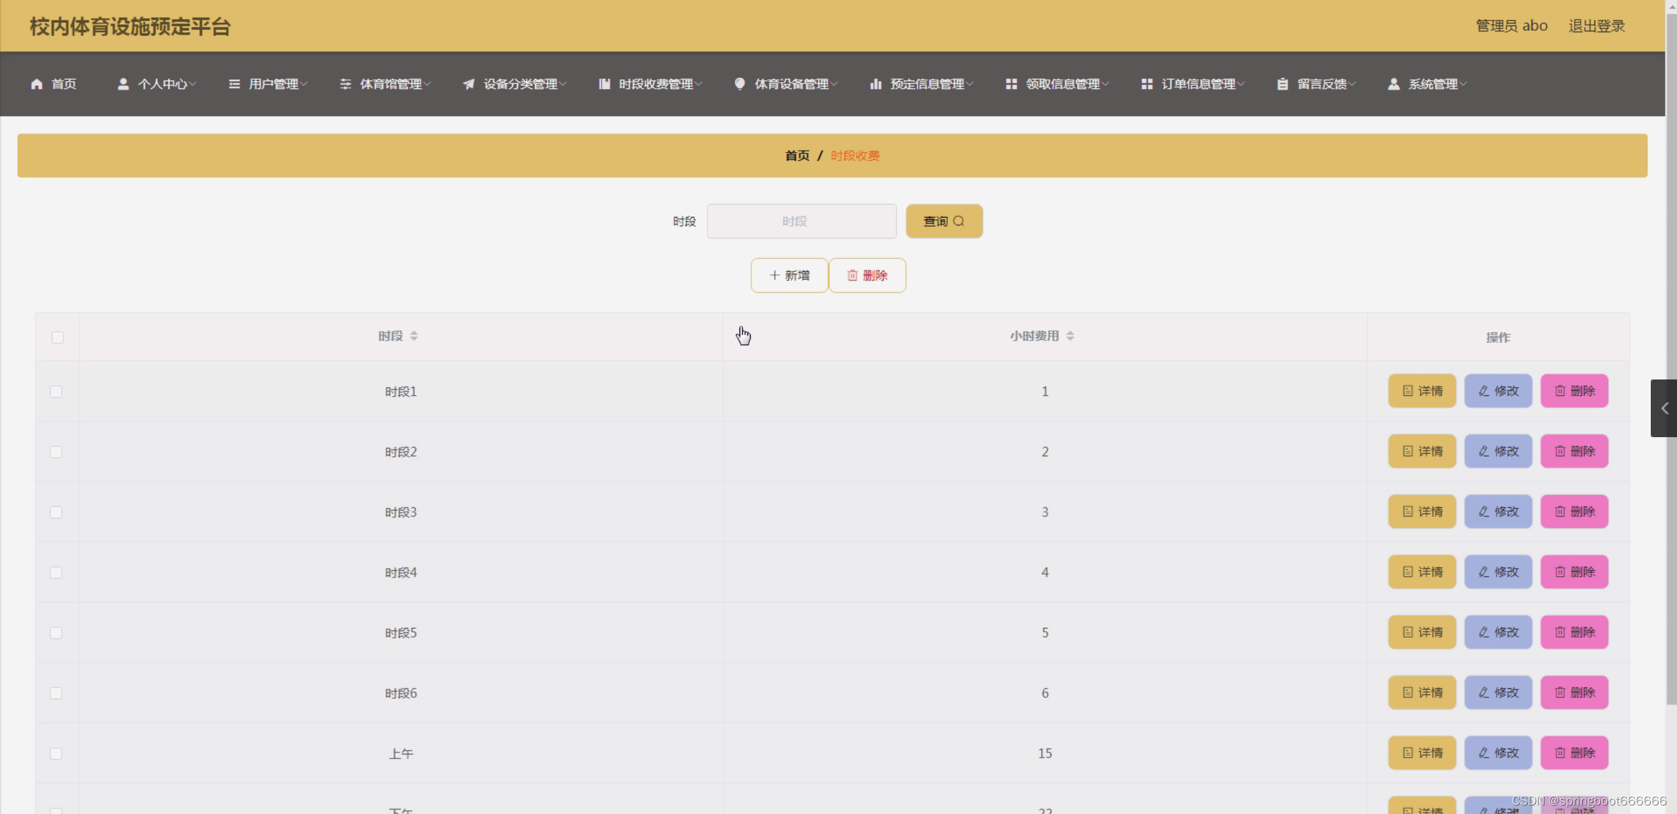Click the home icon in navigation bar
The height and width of the screenshot is (814, 1677).
(37, 84)
